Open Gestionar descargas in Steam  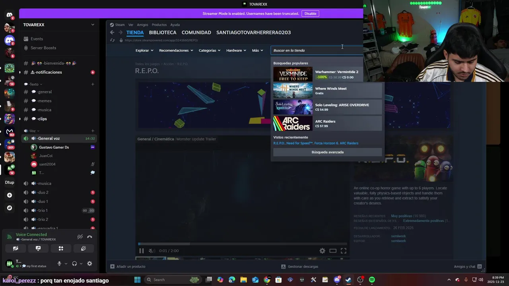tap(299, 267)
